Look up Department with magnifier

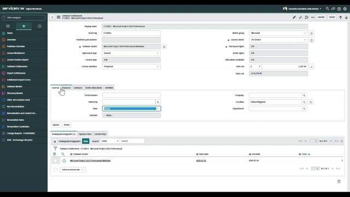tap(304, 109)
